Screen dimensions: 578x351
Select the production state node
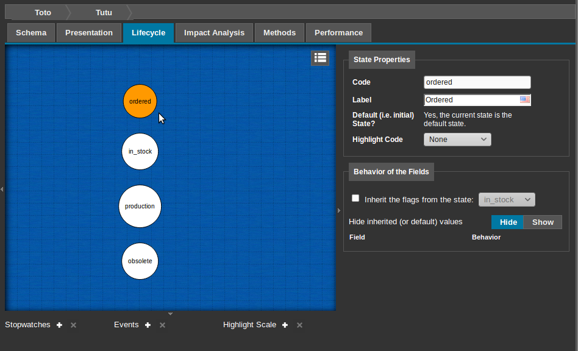[x=140, y=207]
